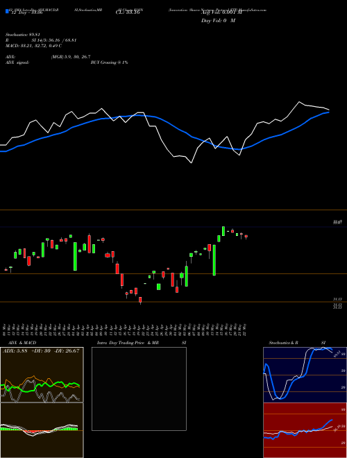Click the 'MACD: 33.21, 32.72, 0.49 C' line
This screenshot has height=458, width=347.
[33, 46]
